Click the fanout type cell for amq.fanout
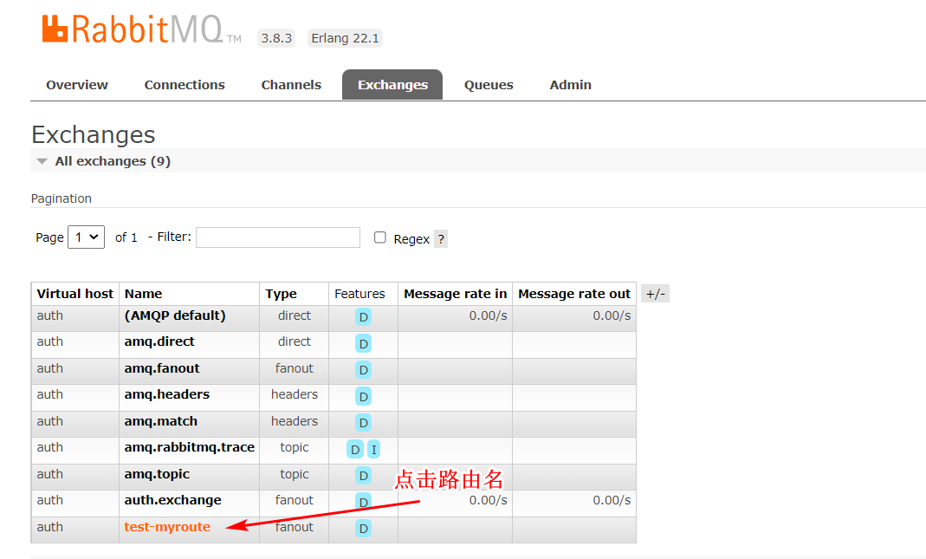Viewport: 926px width, 559px height. 295,368
